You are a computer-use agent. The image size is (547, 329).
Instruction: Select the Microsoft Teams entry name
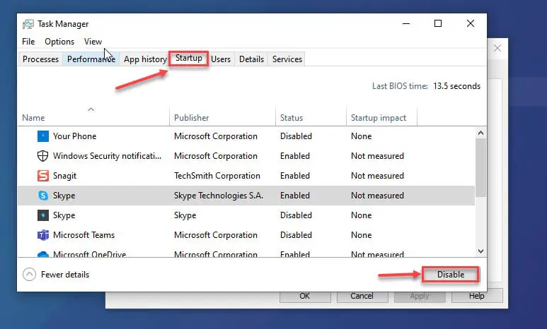84,235
